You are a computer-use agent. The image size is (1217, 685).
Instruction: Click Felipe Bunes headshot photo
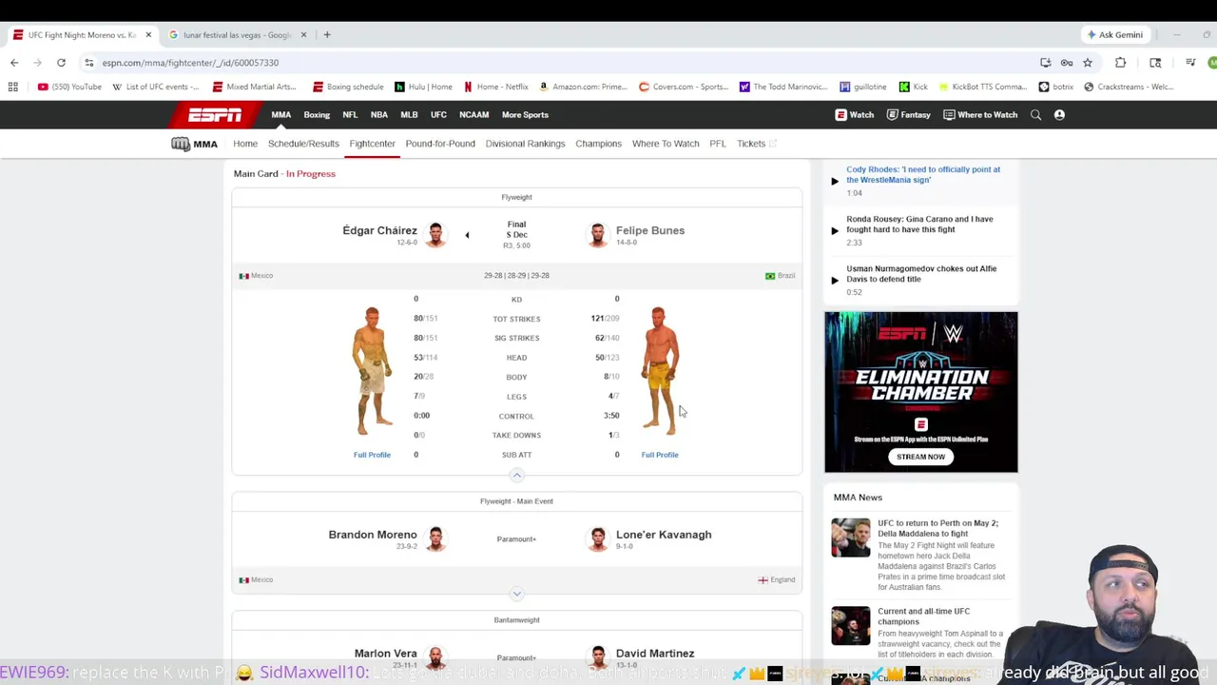(597, 235)
